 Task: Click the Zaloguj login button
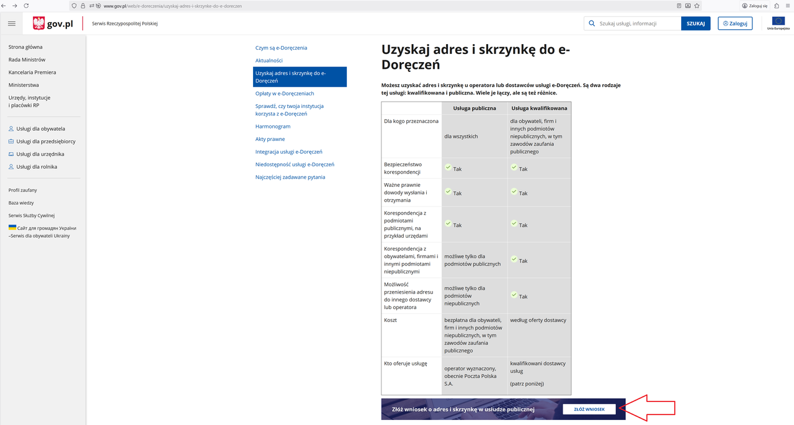(735, 24)
